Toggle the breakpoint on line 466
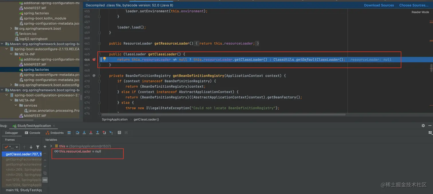 pyautogui.click(x=94, y=59)
